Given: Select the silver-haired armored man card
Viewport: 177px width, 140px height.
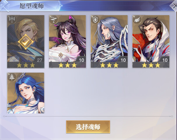Looking at the screenshot, I should click(109, 41).
